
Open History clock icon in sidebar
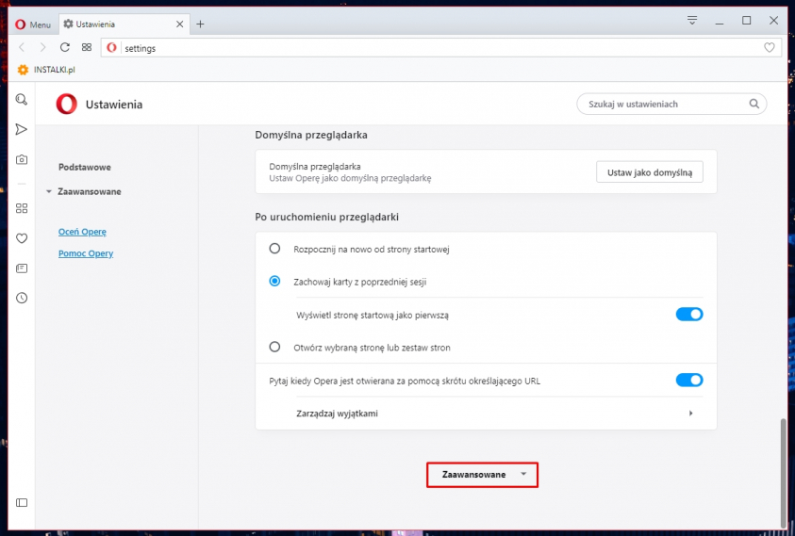[22, 298]
